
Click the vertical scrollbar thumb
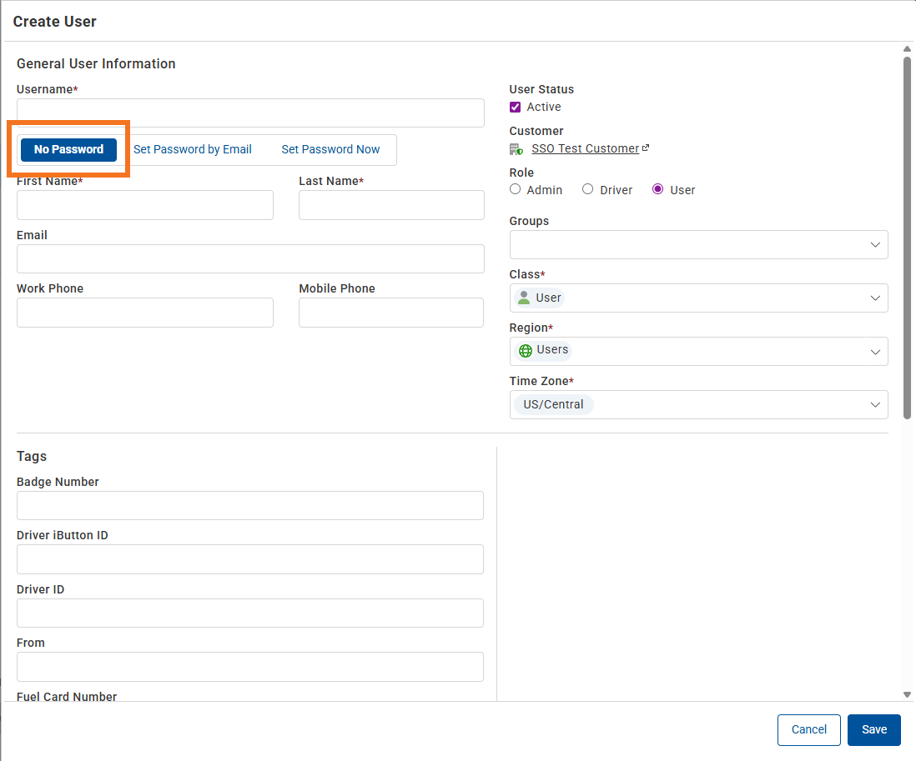(907, 238)
